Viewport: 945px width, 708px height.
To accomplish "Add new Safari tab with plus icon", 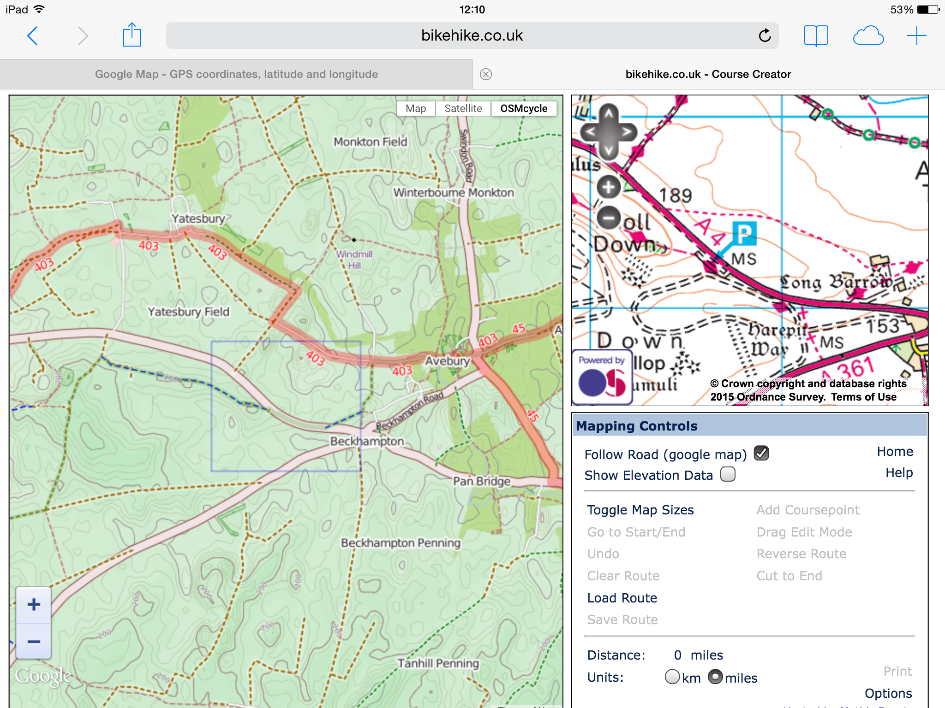I will coord(916,35).
